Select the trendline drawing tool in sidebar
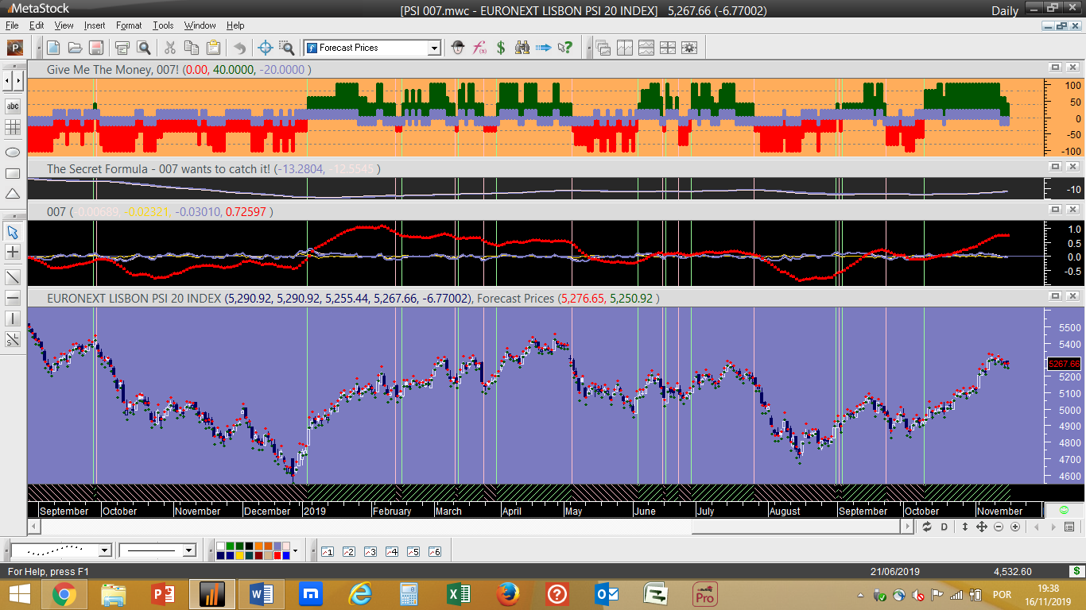 click(13, 277)
